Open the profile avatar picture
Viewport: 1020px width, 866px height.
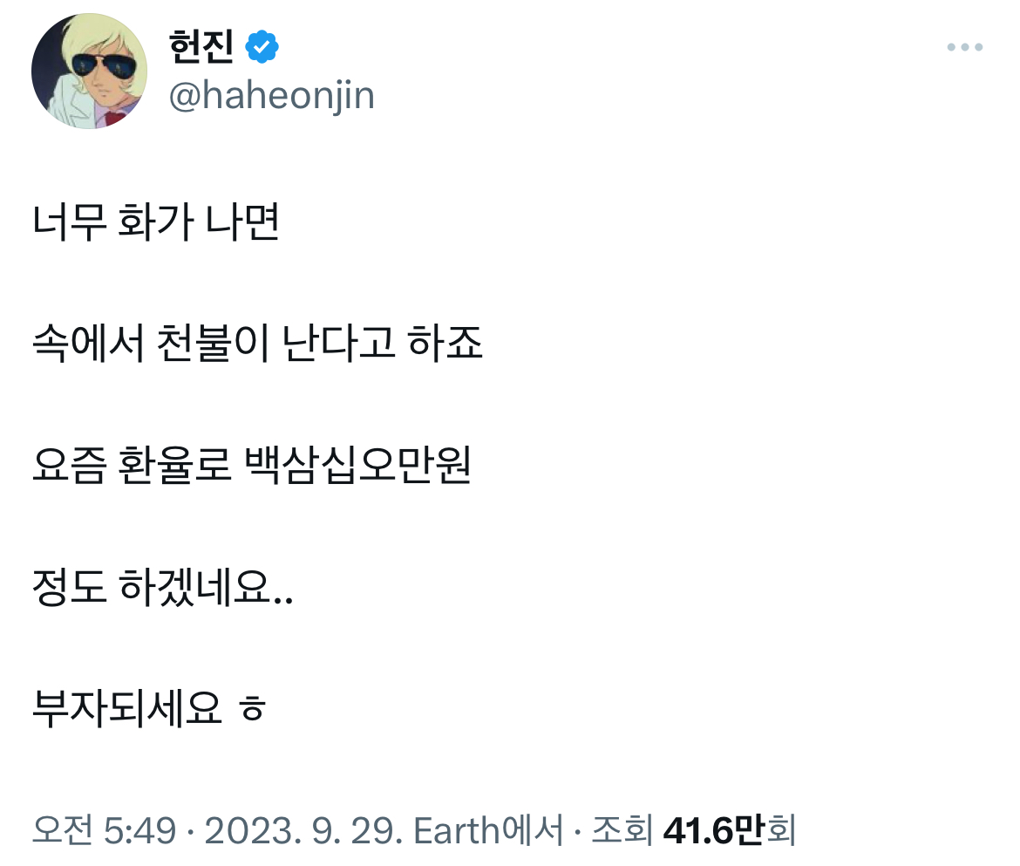coord(89,72)
